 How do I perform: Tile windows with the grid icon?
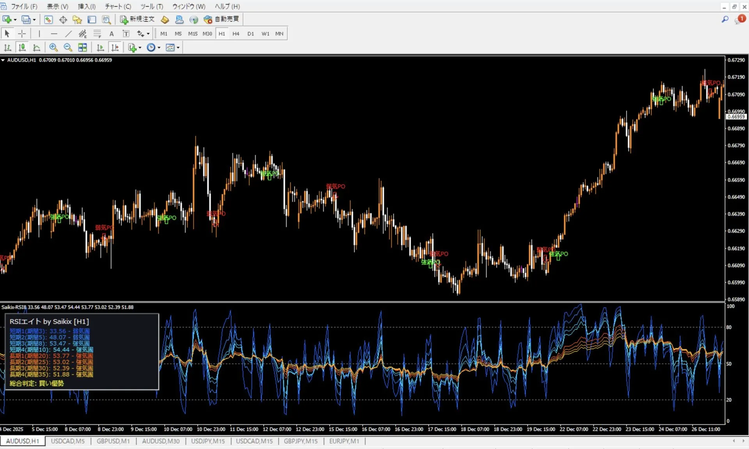pyautogui.click(x=82, y=48)
